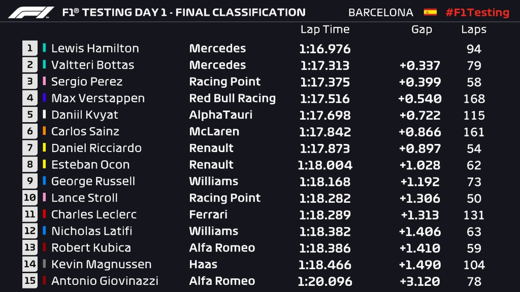Click the Ferrari team label
The width and height of the screenshot is (520, 292).
208,215
